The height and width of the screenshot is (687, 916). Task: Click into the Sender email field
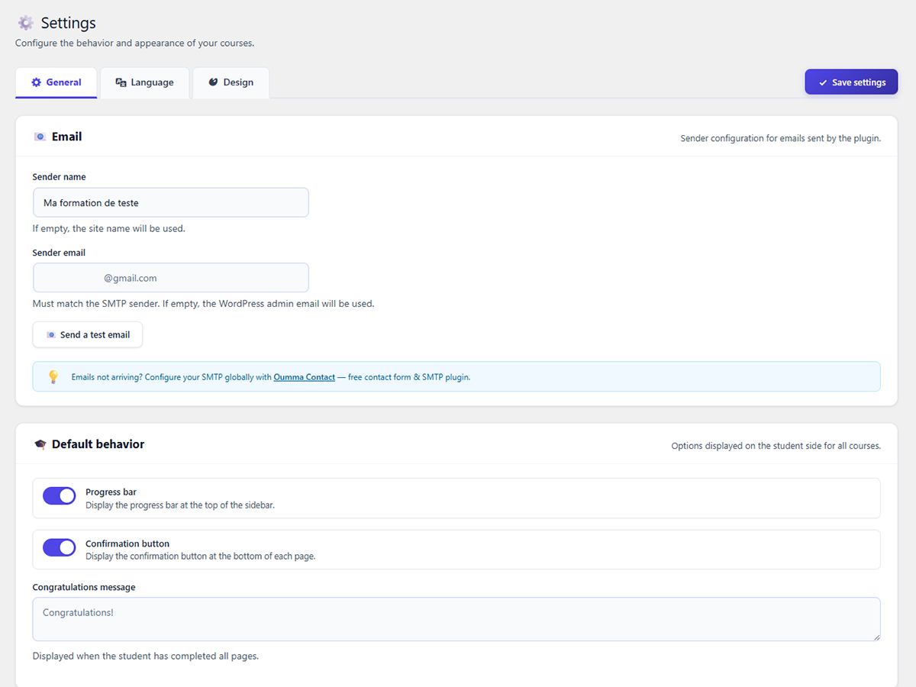170,278
